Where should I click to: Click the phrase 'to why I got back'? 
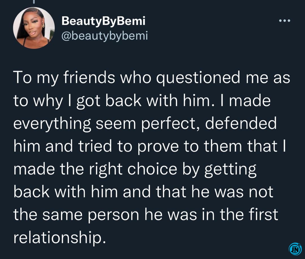tap(77, 101)
